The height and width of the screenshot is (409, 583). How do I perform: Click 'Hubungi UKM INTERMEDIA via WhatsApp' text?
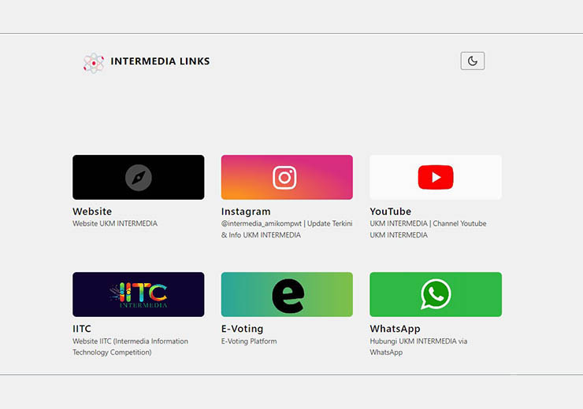pyautogui.click(x=418, y=347)
